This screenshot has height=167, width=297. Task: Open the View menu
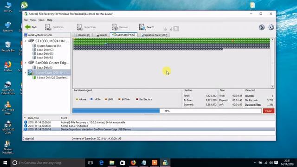click(33, 20)
